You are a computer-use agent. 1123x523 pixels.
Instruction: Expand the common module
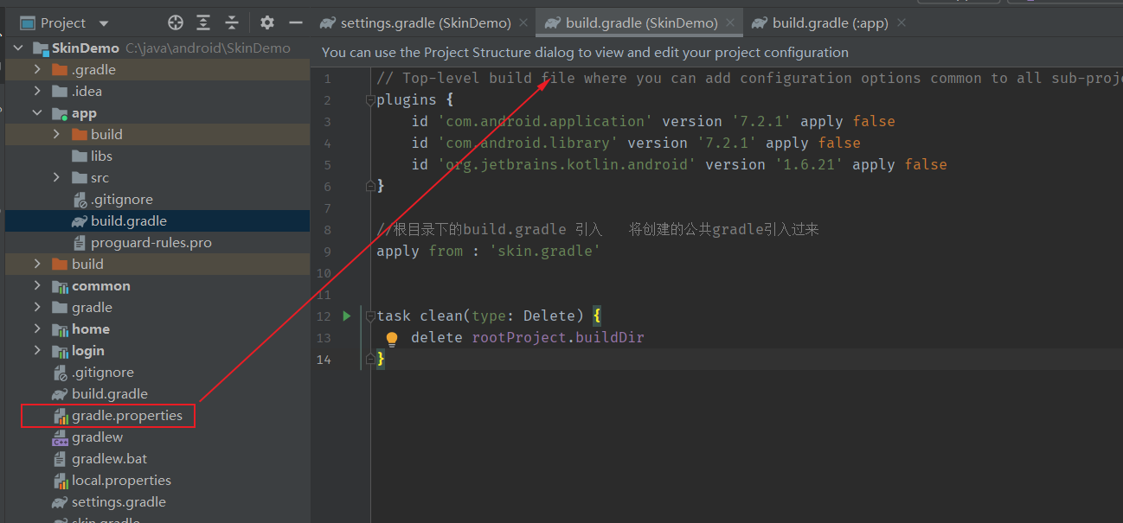pos(37,285)
